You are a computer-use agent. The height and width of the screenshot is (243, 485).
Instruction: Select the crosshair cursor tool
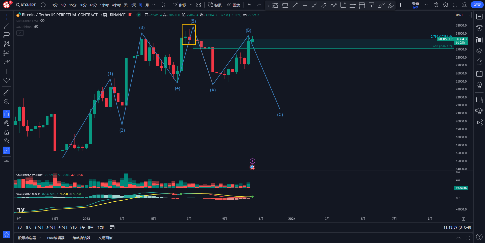(x=7, y=17)
